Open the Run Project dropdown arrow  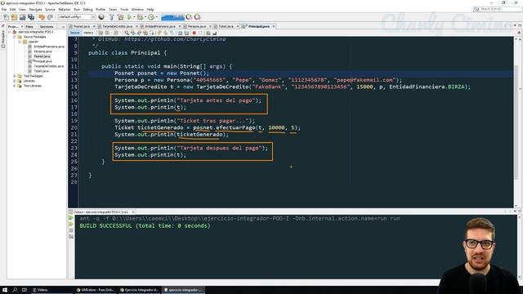[x=134, y=17]
